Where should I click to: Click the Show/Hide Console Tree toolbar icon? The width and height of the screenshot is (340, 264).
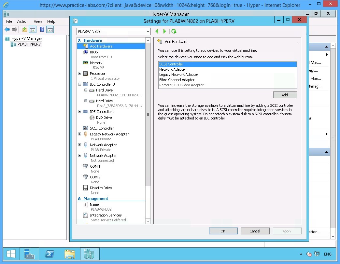tap(33, 29)
